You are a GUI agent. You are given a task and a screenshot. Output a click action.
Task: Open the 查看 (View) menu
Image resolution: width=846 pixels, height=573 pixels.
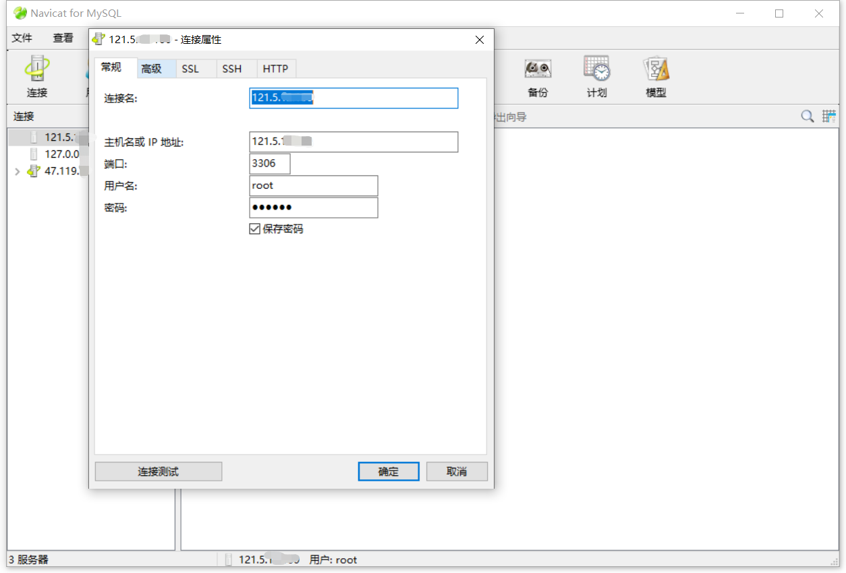coord(63,38)
